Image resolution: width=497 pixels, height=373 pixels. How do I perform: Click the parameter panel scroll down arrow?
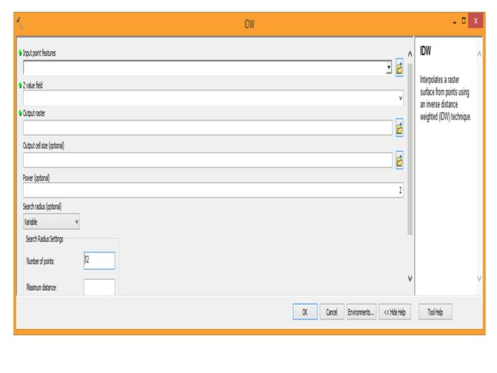(409, 278)
